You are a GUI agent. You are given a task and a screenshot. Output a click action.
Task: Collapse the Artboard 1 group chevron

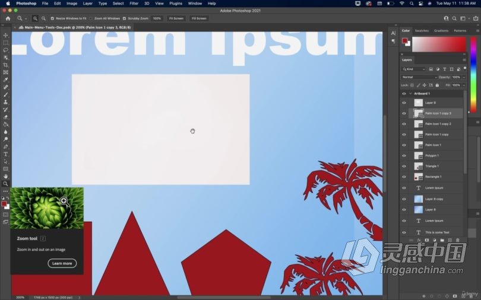tap(410, 94)
